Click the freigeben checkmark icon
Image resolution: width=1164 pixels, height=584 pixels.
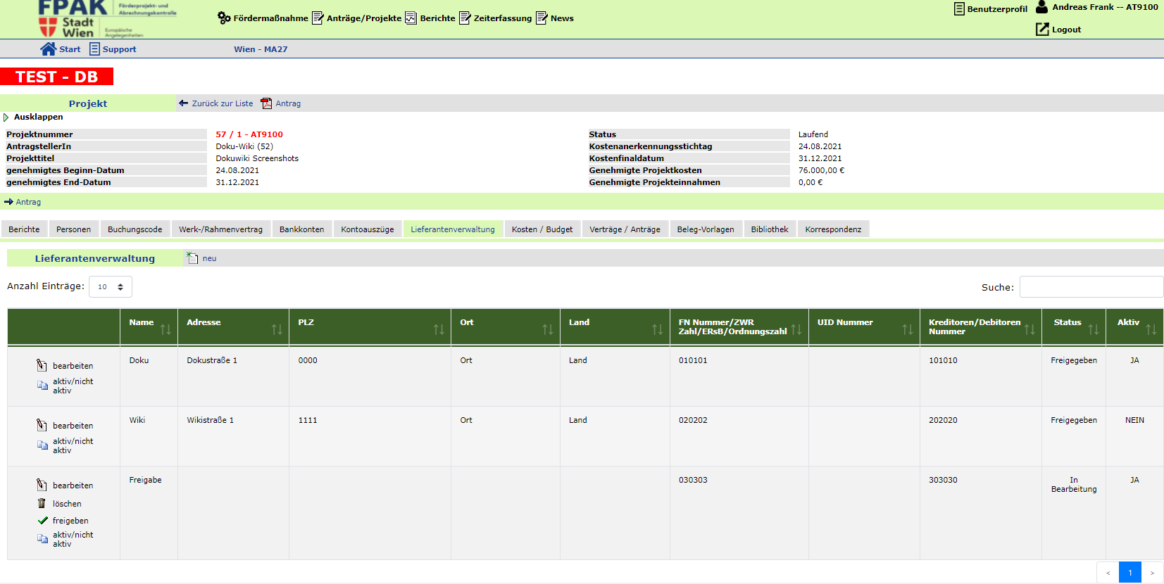tap(42, 521)
